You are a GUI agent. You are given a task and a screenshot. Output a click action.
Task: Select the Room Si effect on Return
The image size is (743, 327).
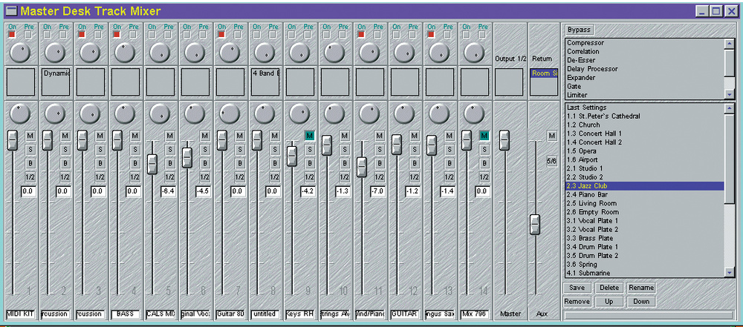(544, 73)
